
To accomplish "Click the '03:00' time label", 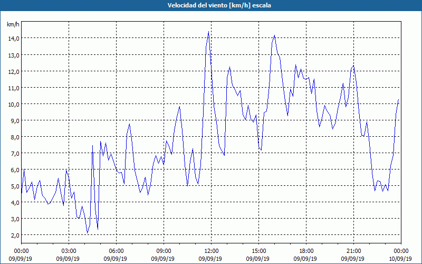I will tap(69, 251).
